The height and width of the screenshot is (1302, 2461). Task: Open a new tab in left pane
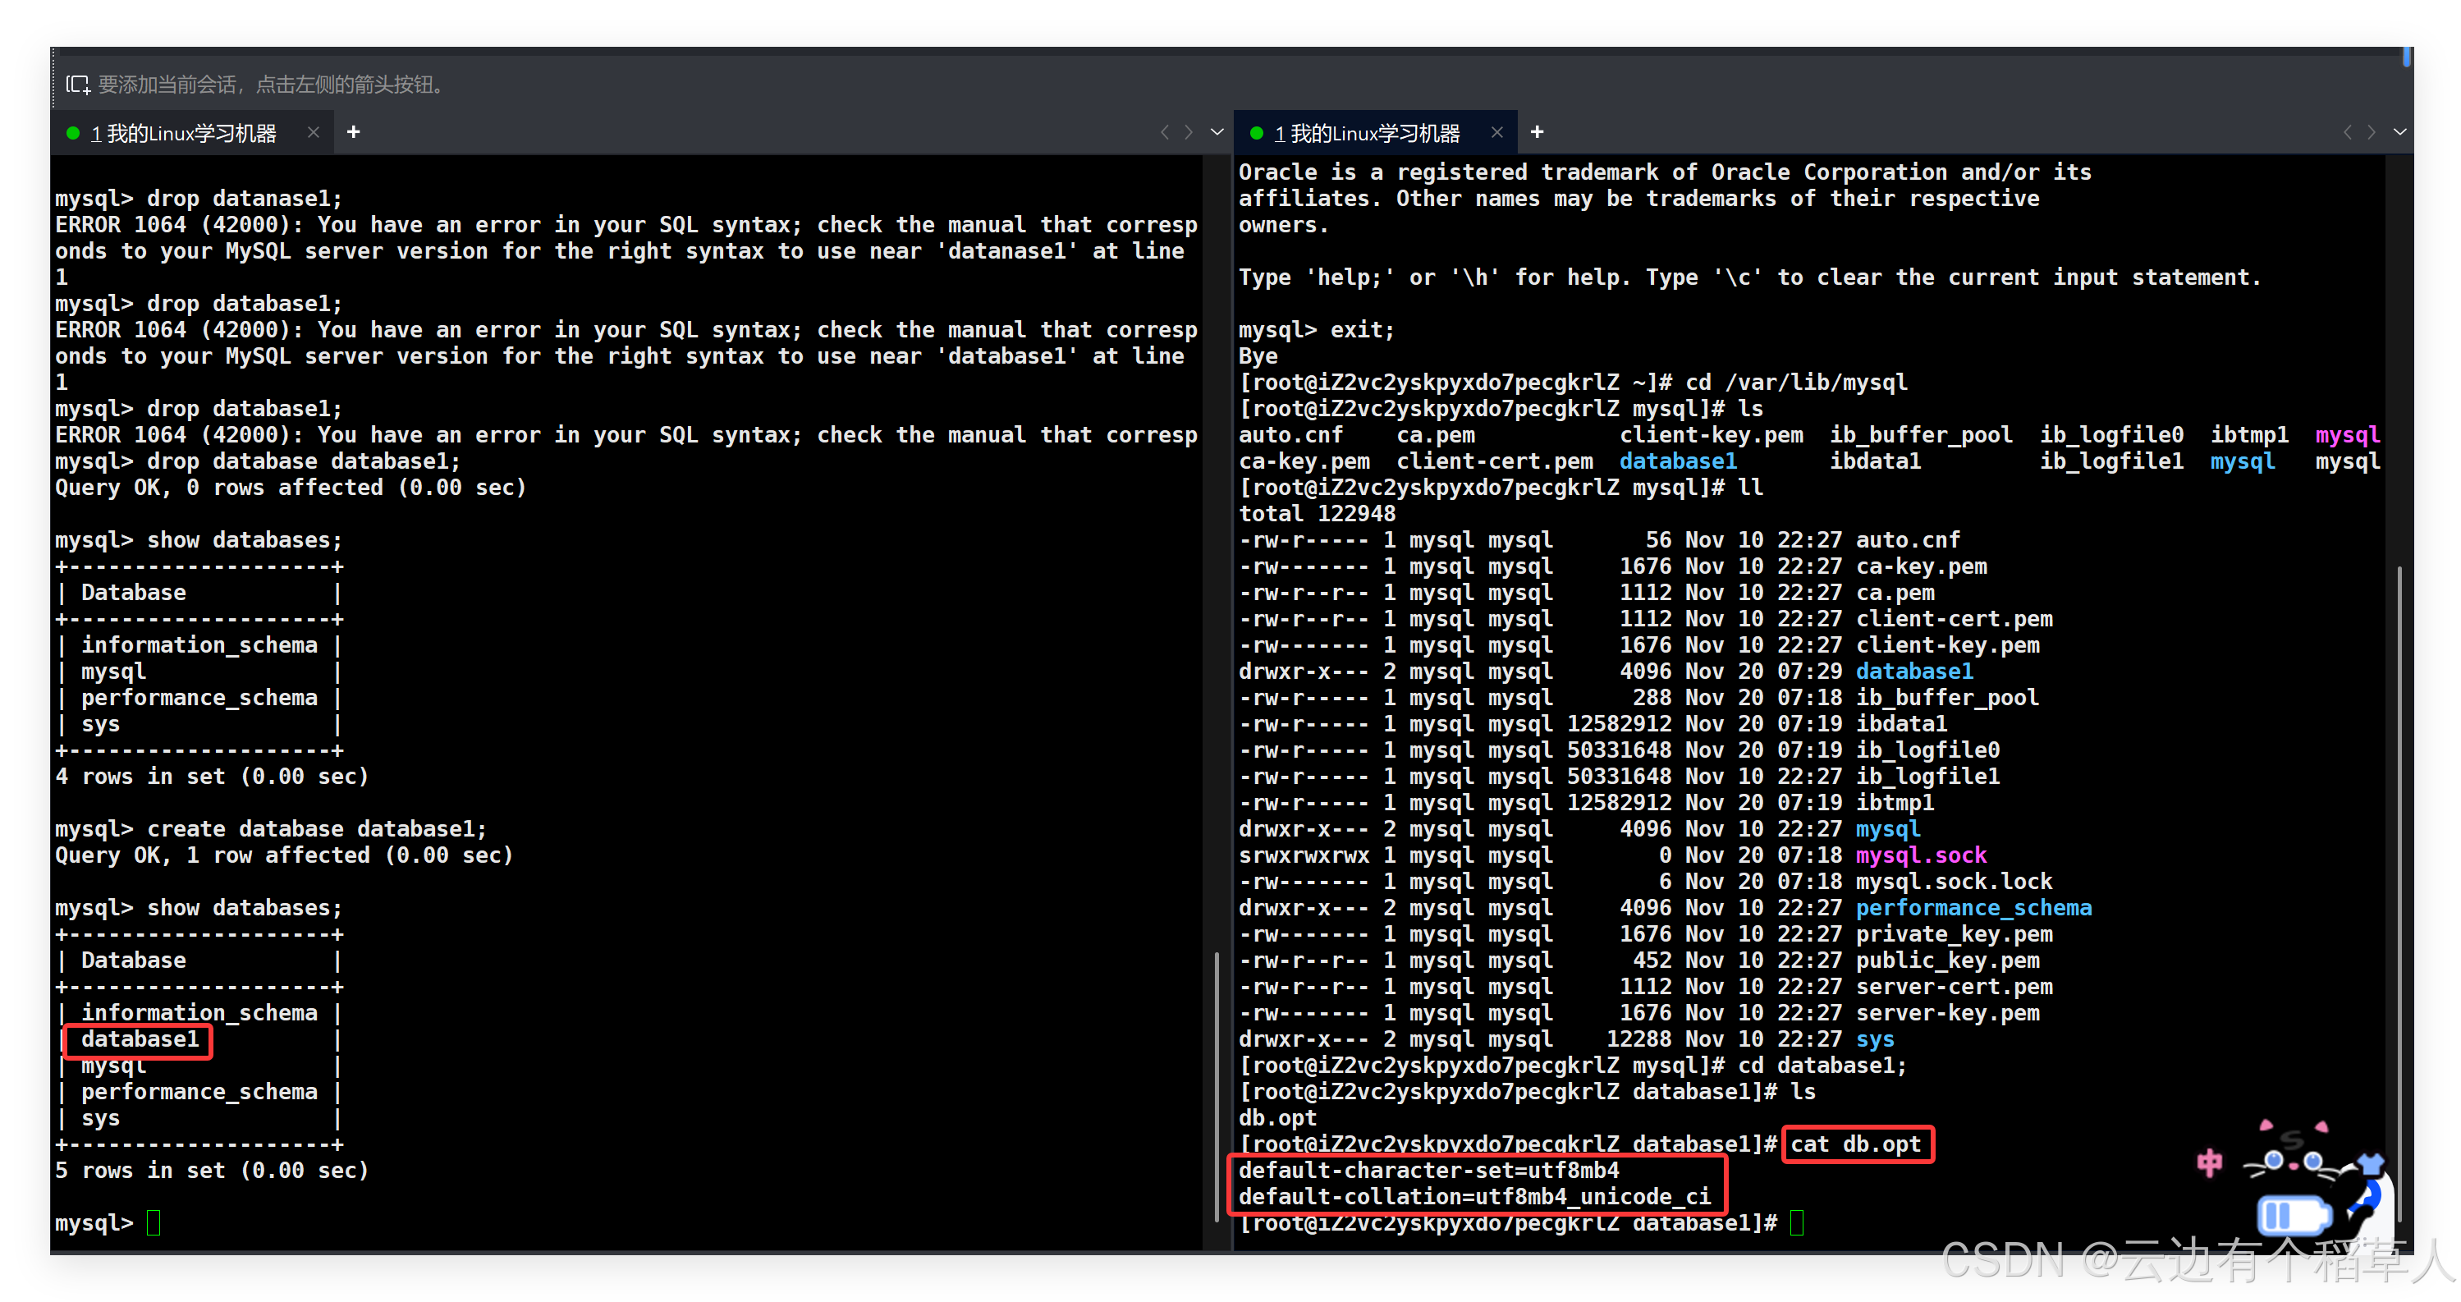coord(354,132)
